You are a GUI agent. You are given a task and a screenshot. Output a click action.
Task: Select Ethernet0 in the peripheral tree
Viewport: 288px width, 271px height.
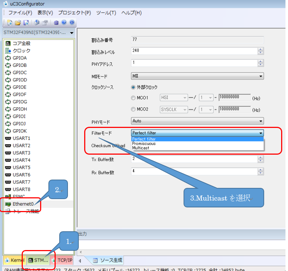(23, 204)
